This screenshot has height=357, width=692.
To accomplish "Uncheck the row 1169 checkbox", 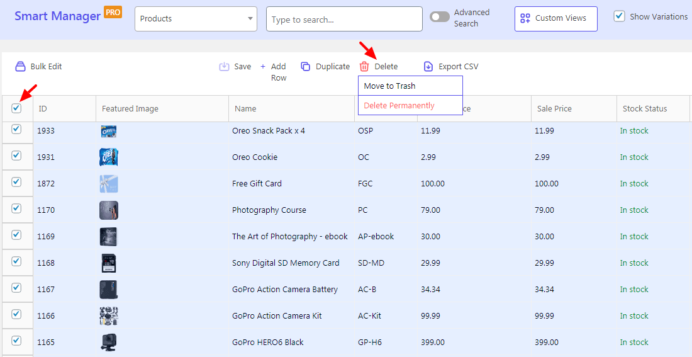I will 16,235.
